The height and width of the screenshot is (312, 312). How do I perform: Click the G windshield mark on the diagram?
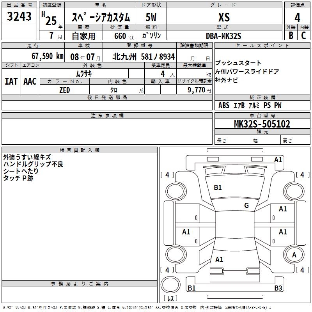246,206
